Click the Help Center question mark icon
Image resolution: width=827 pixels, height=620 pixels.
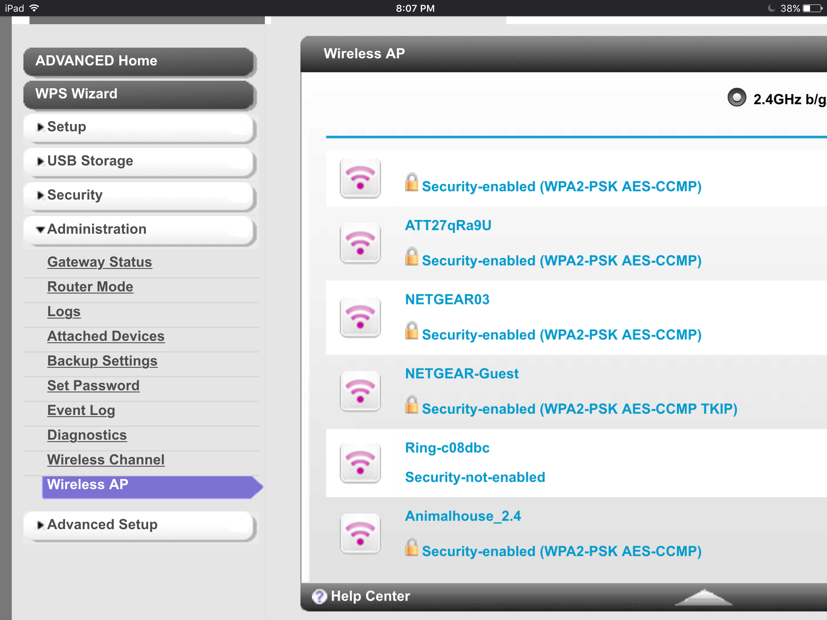(319, 596)
